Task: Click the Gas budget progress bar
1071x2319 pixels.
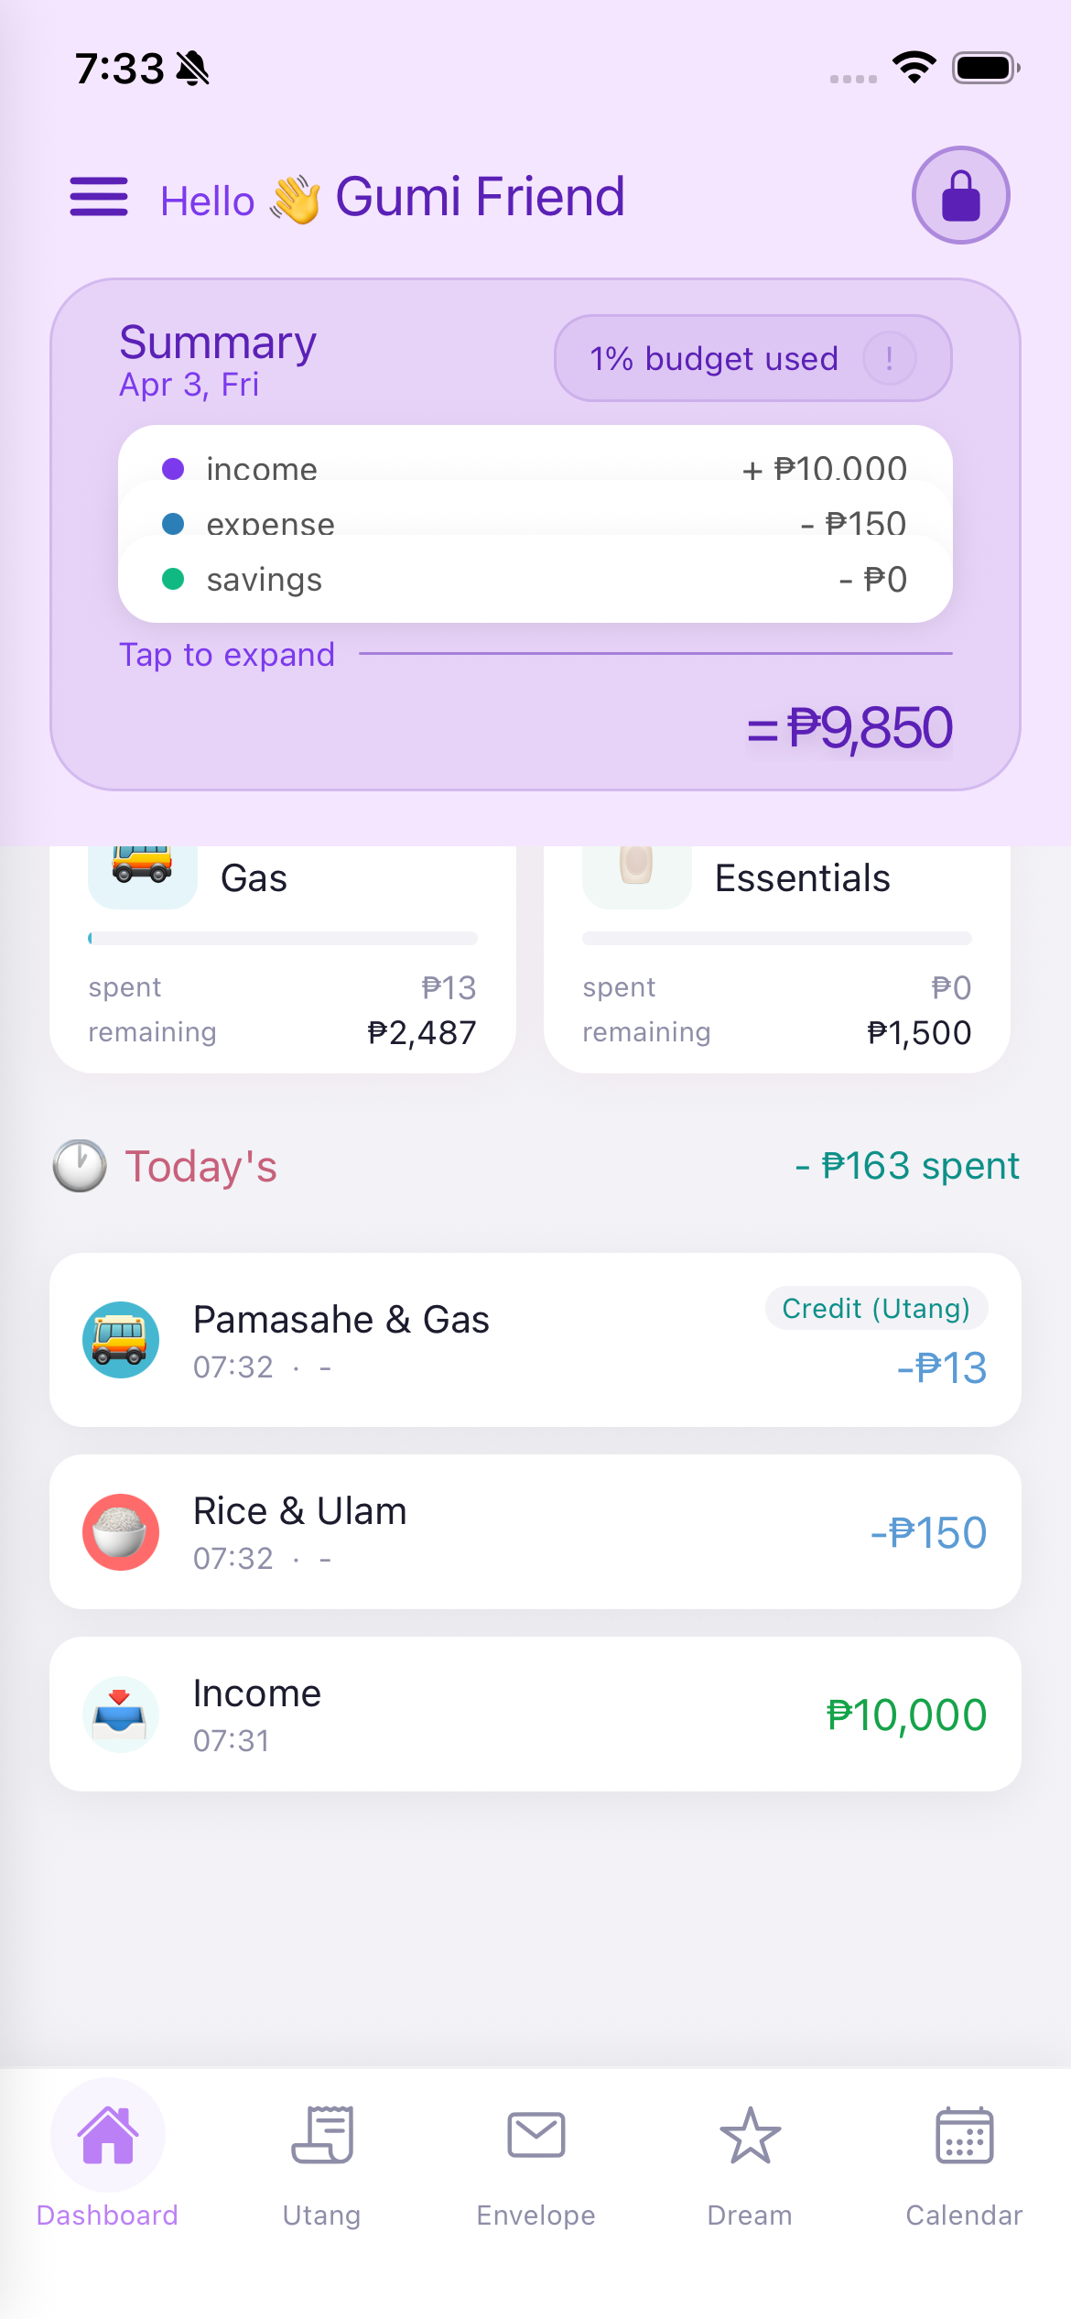Action: (282, 938)
